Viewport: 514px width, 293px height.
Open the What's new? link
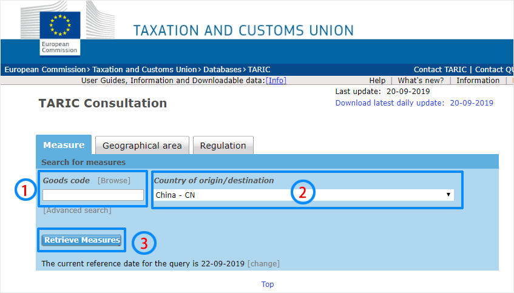click(x=421, y=81)
